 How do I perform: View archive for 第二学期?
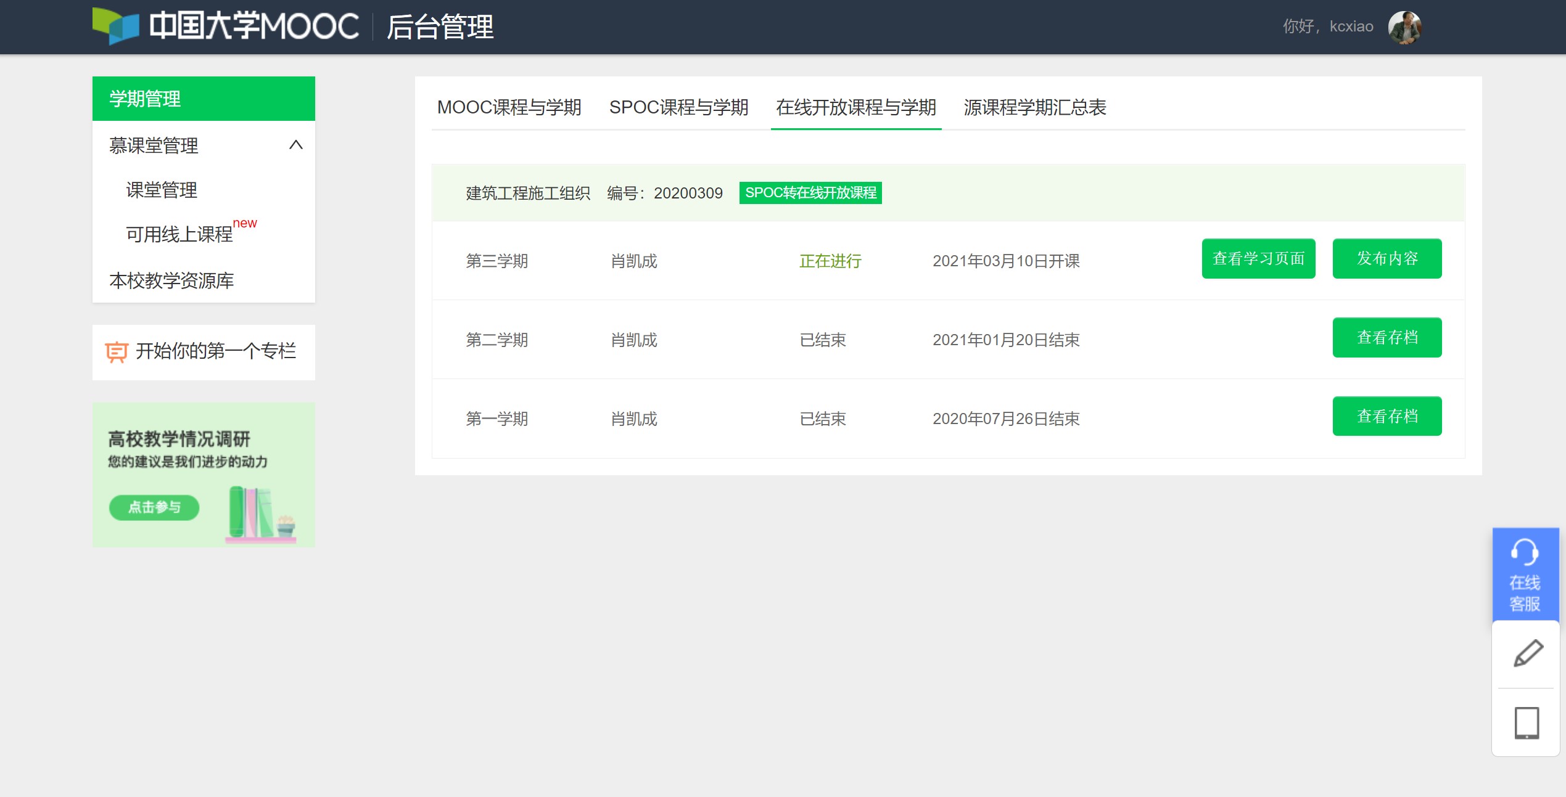[x=1387, y=338]
